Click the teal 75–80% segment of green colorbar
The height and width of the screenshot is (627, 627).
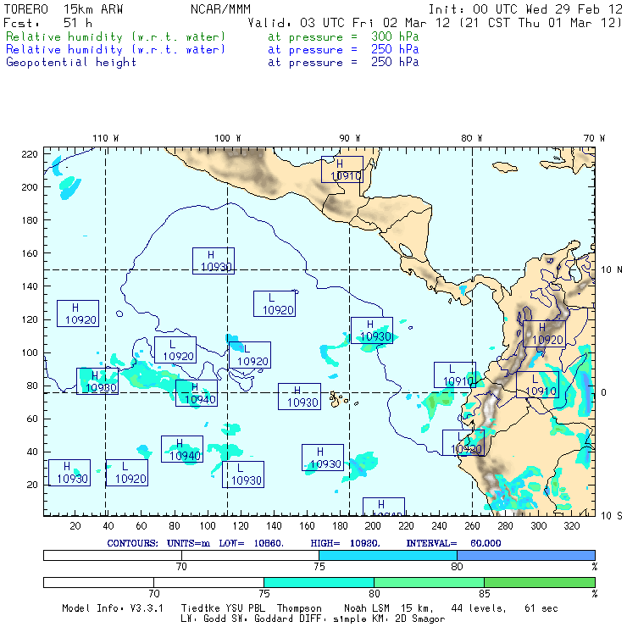(x=319, y=582)
